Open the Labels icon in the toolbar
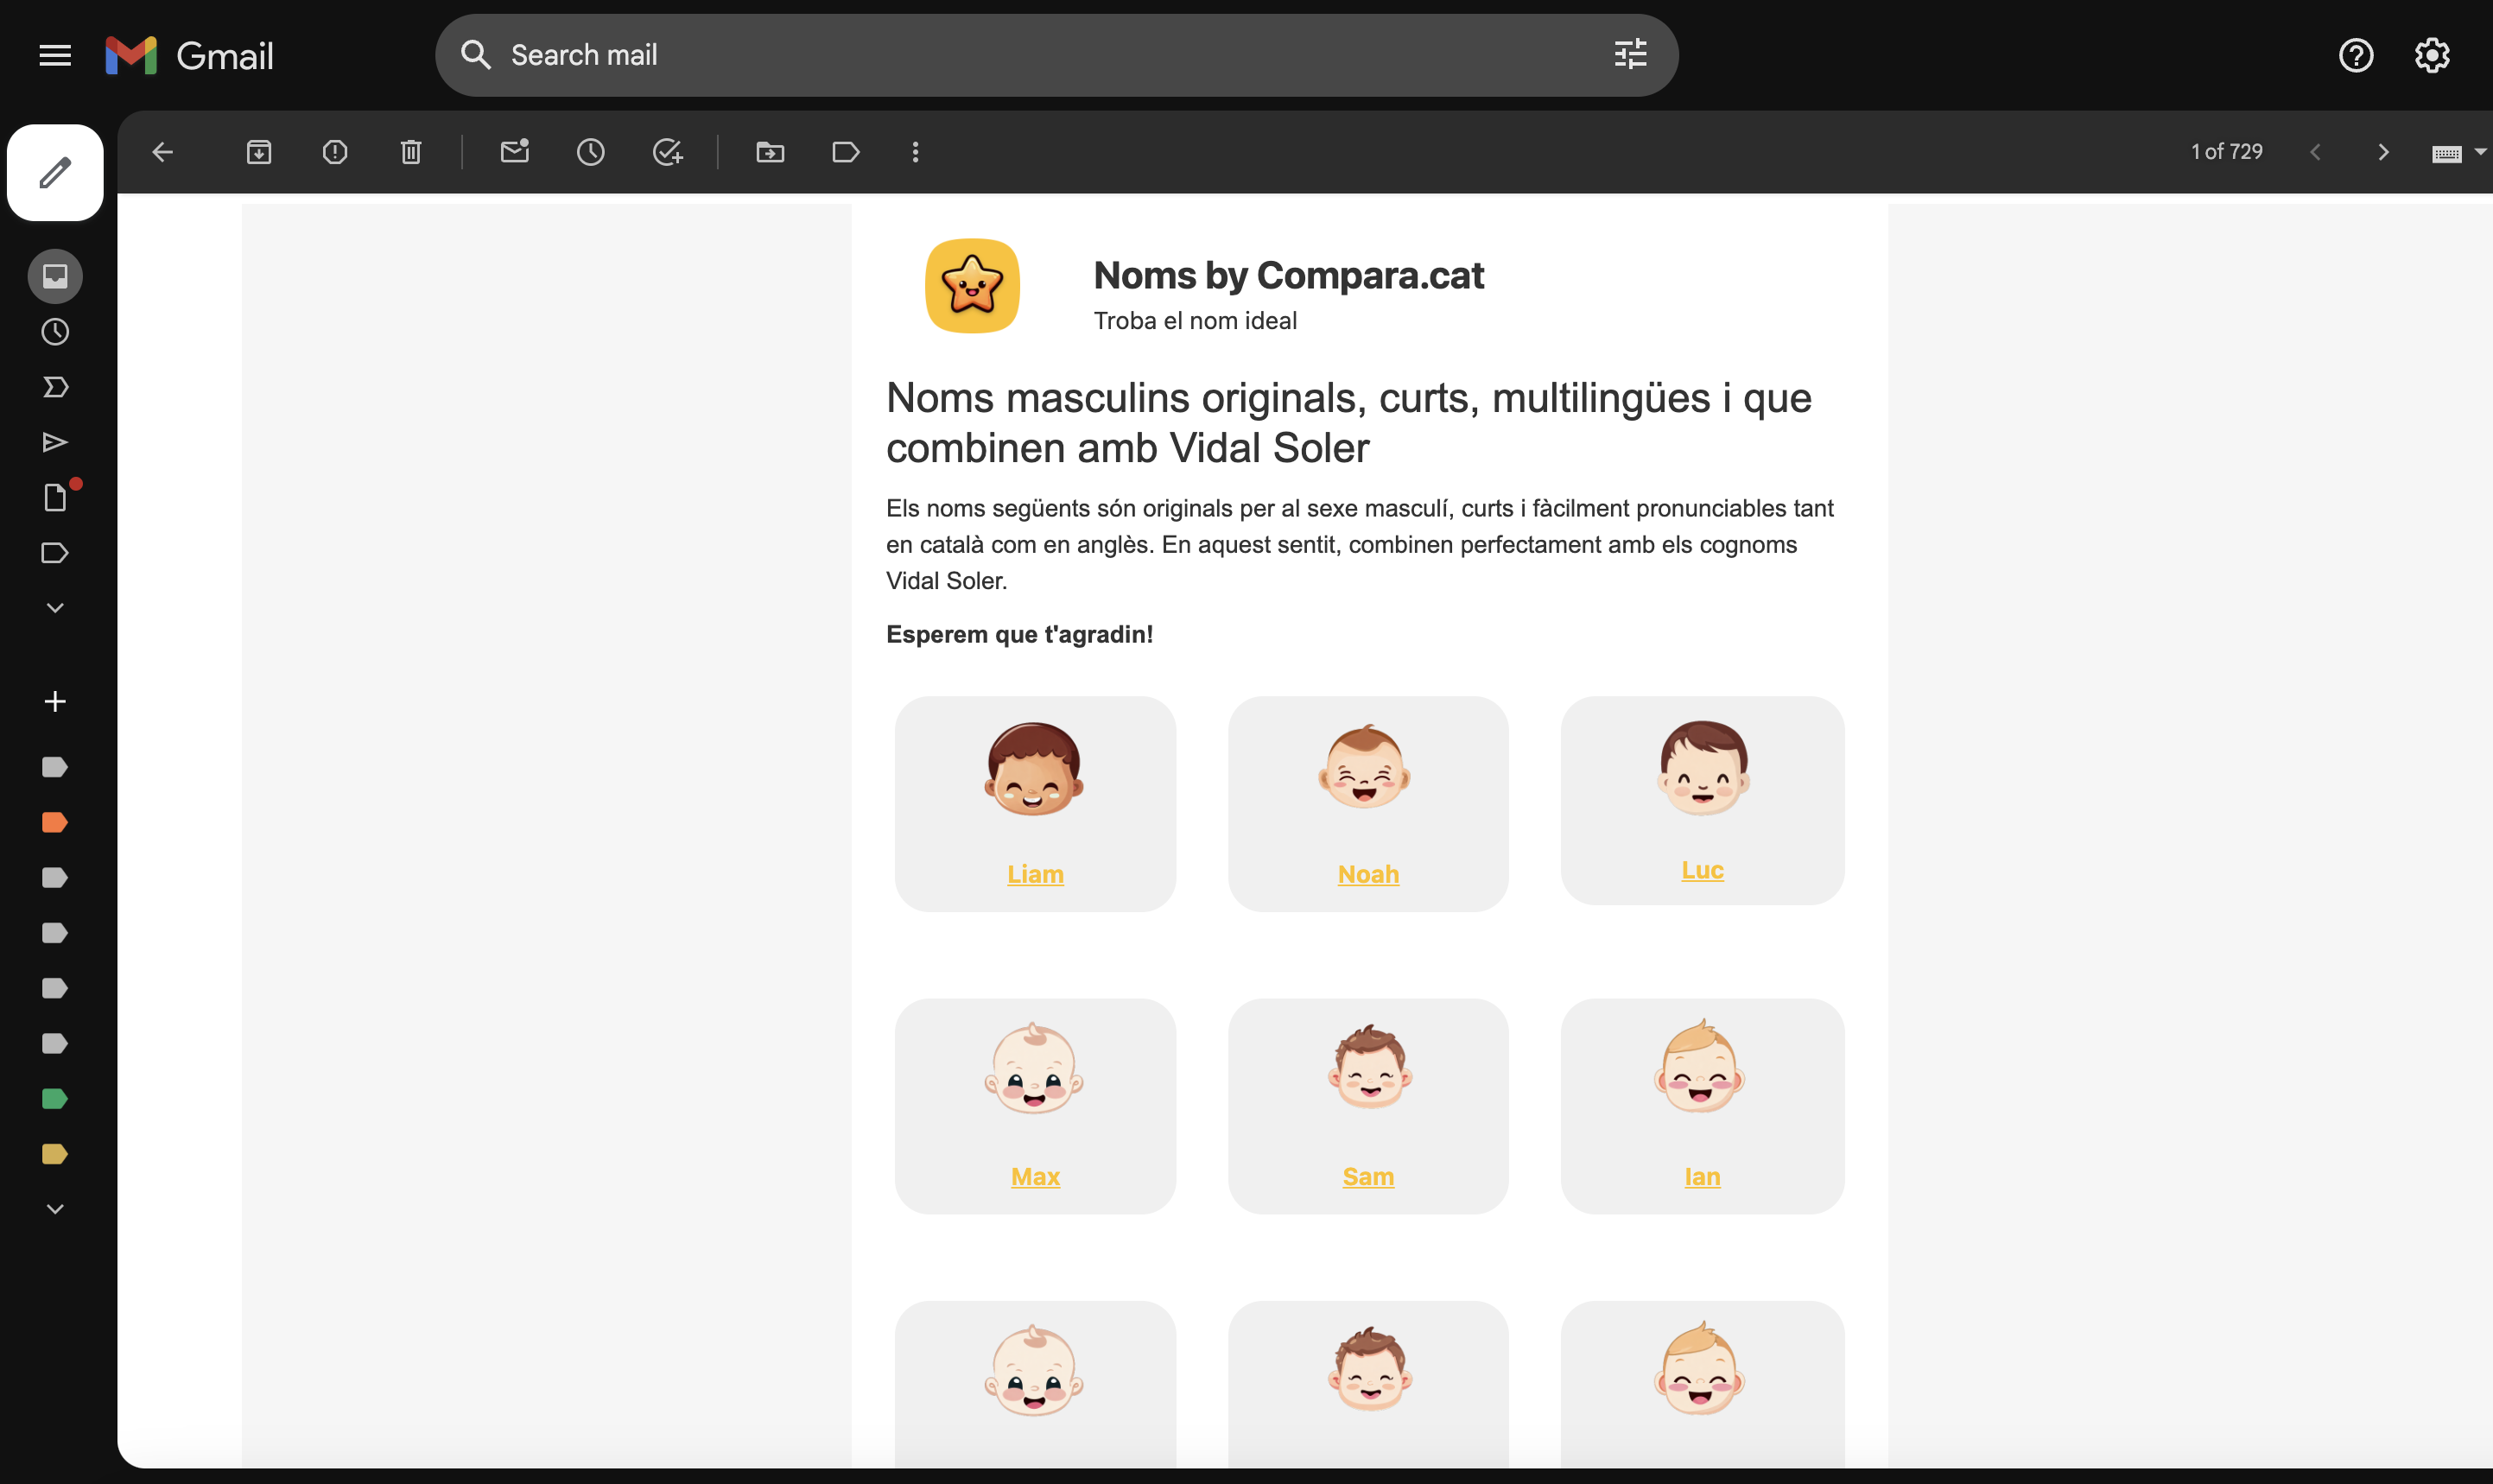Image resolution: width=2493 pixels, height=1484 pixels. click(x=846, y=152)
